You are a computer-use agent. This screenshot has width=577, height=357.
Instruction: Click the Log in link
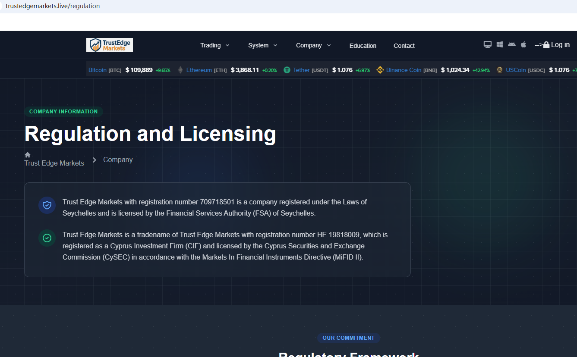coord(560,45)
